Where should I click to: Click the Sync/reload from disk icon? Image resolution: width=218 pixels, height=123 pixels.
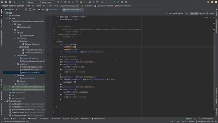[10, 2]
